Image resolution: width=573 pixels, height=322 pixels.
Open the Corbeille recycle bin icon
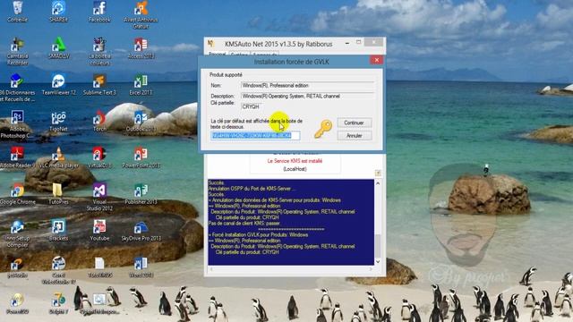pyautogui.click(x=17, y=12)
